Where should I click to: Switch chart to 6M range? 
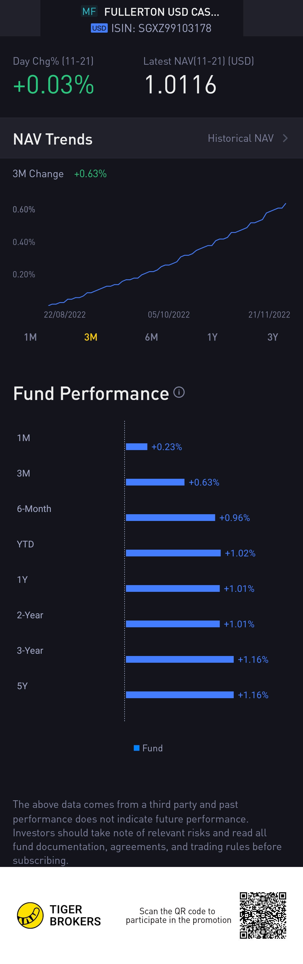click(151, 337)
